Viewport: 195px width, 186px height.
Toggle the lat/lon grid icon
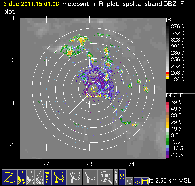coord(145,181)
